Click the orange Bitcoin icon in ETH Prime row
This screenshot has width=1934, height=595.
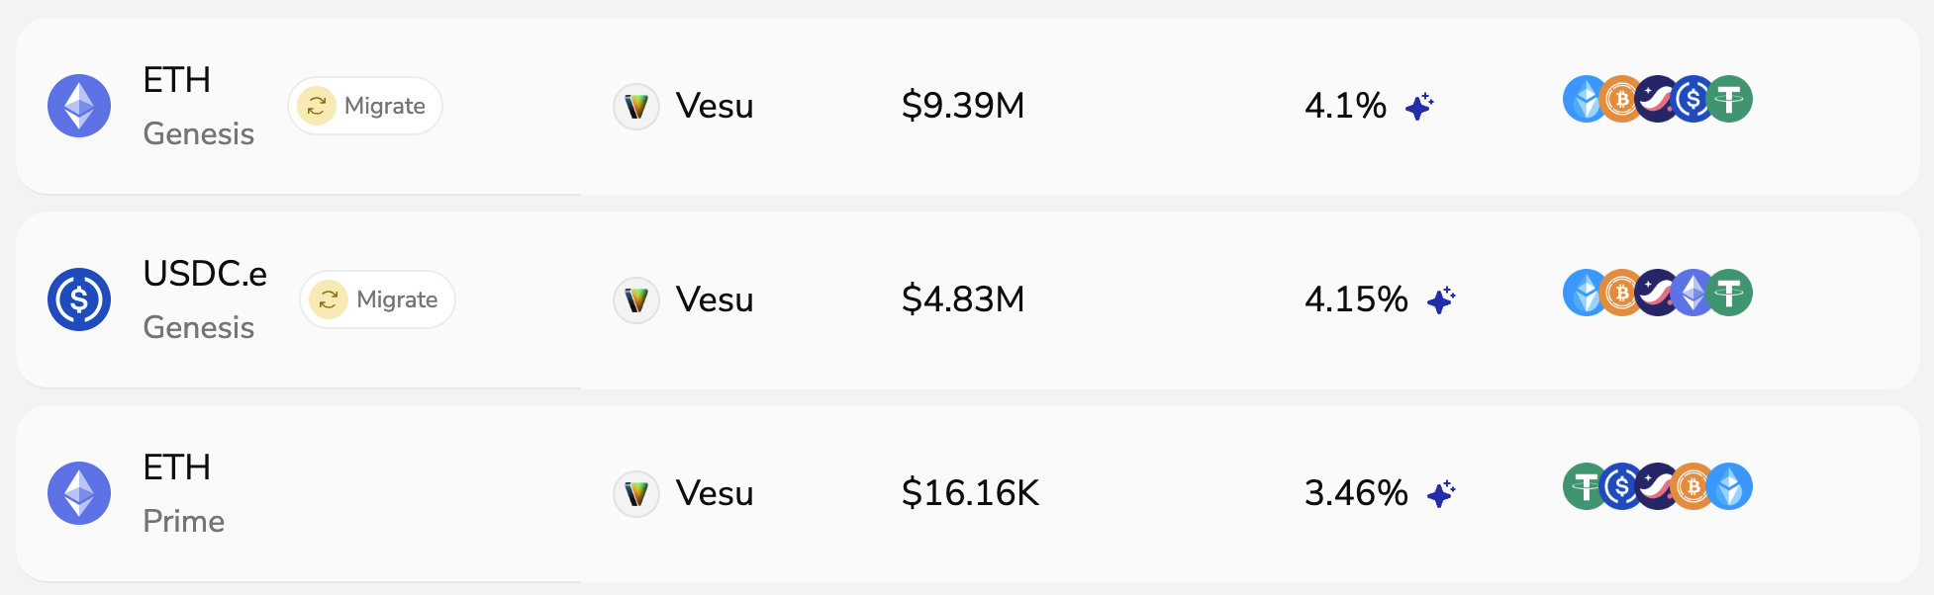[x=1693, y=486]
